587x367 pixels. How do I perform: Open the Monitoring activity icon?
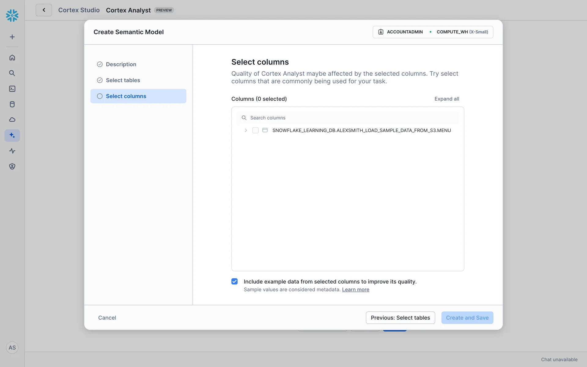click(x=12, y=151)
